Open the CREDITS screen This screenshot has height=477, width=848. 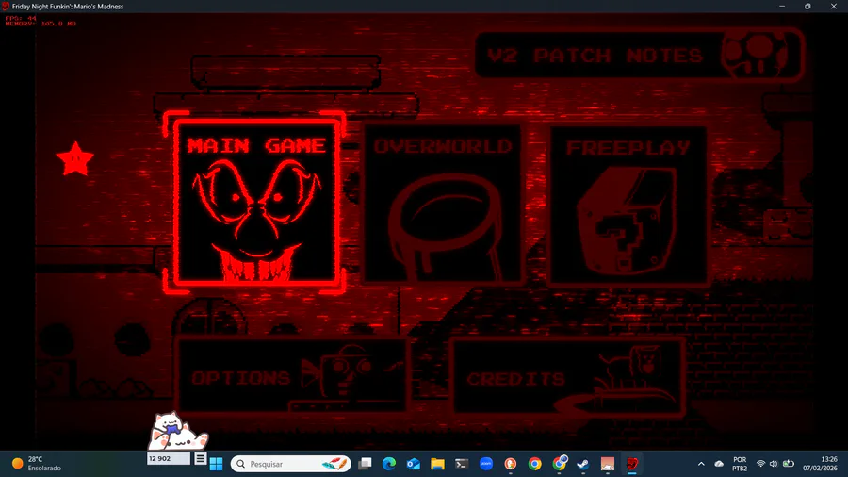(x=568, y=376)
